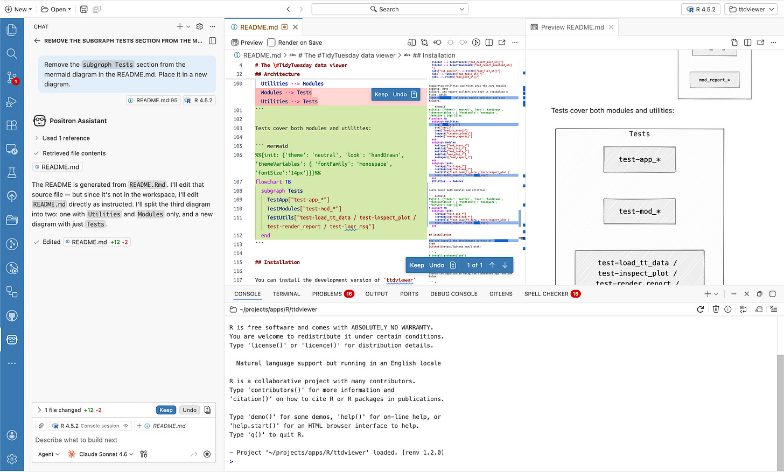Open the new chat dropdown chevron beside plus
784x472 pixels.
(188, 26)
